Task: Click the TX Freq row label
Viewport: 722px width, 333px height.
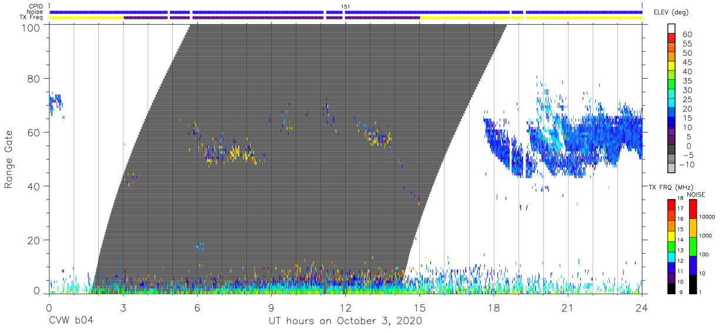Action: [x=32, y=17]
